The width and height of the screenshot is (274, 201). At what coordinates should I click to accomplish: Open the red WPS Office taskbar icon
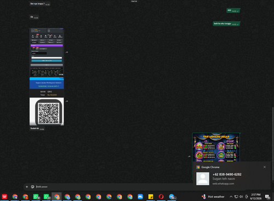(4, 197)
